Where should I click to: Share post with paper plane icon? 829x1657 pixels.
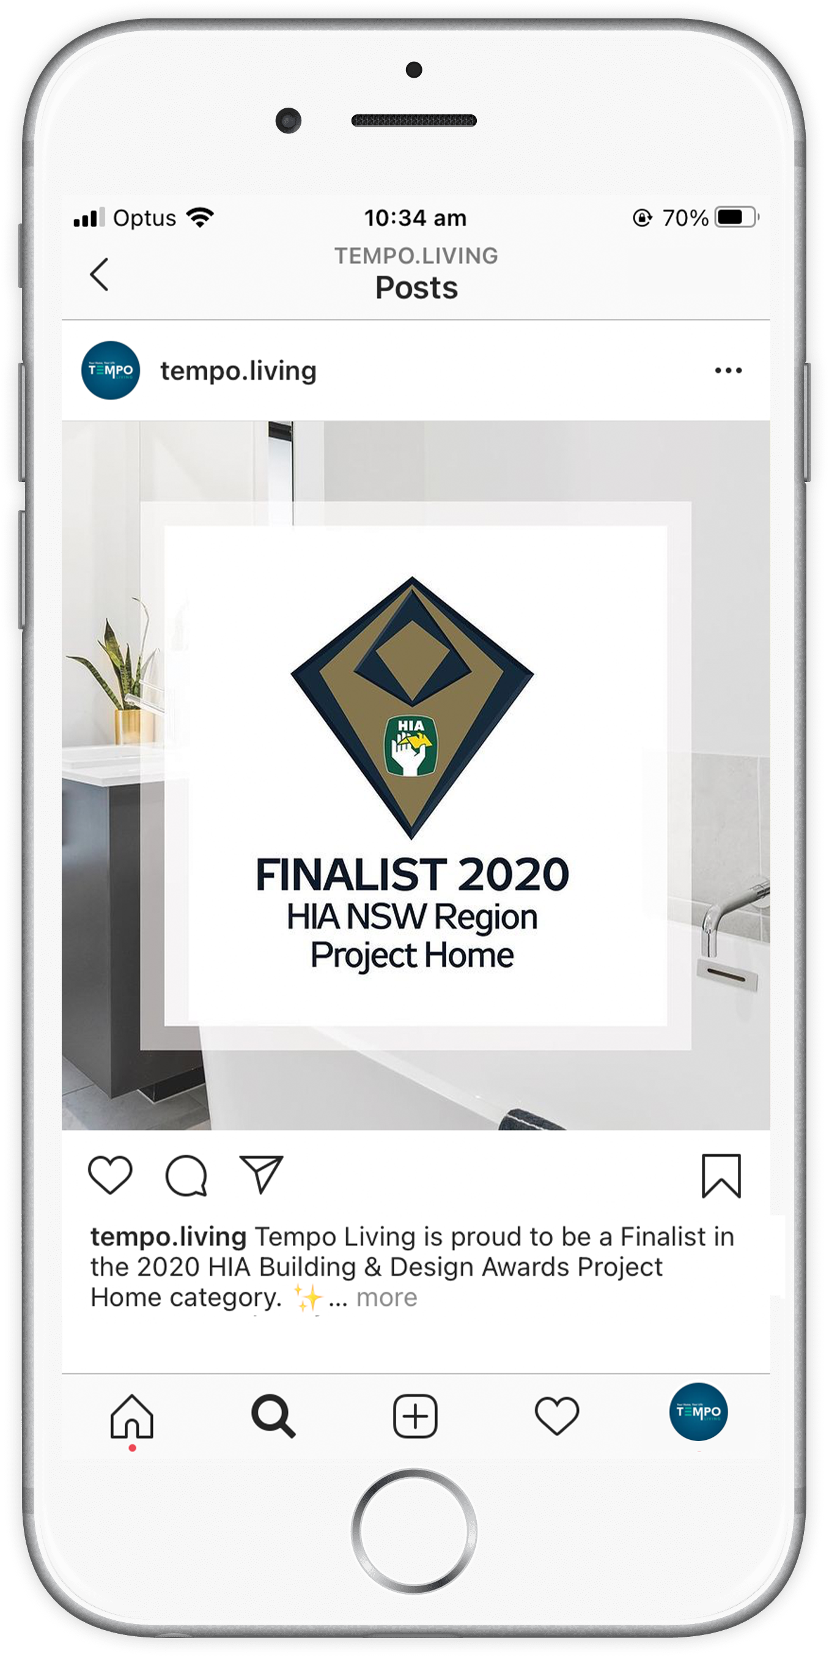[261, 1174]
